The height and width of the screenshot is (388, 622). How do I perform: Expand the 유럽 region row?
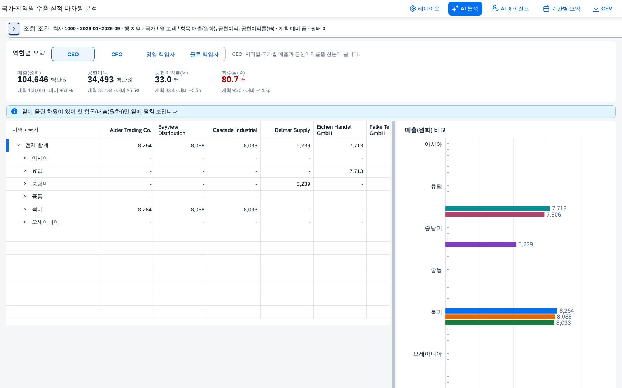(x=25, y=171)
